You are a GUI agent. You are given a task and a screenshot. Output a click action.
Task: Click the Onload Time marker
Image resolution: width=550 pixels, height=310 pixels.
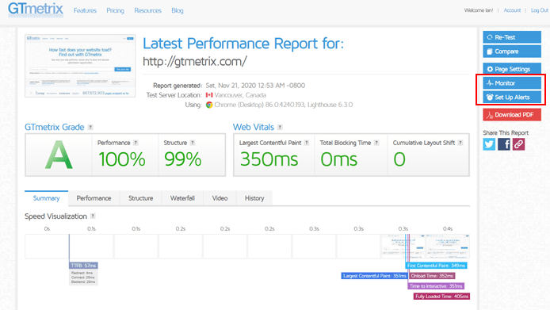coord(432,276)
